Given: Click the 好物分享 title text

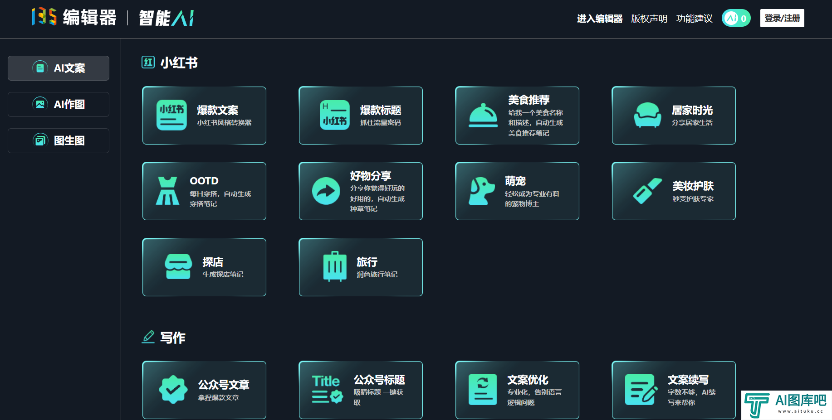Looking at the screenshot, I should point(371,175).
